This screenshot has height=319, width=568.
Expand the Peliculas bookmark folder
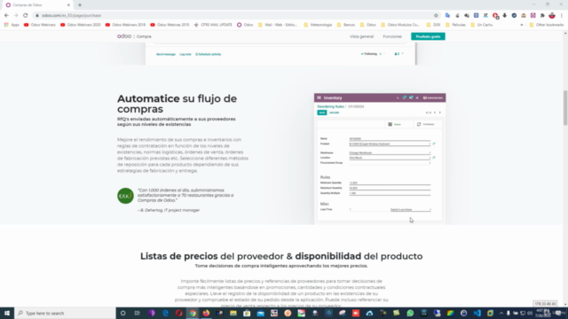[455, 25]
